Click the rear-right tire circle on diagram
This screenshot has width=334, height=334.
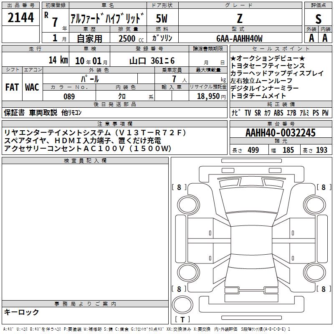(x=315, y=272)
